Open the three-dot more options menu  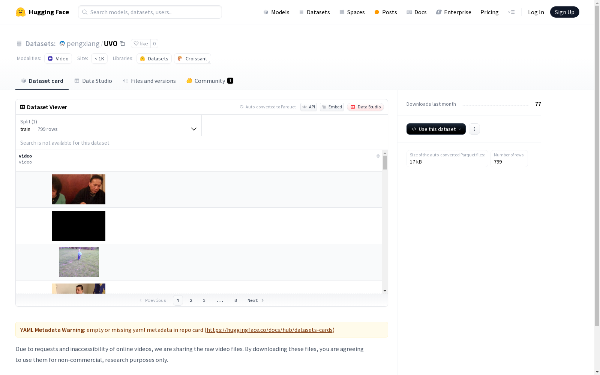[x=474, y=129]
